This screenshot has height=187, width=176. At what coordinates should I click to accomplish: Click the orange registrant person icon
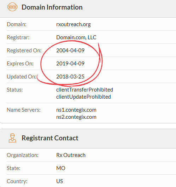click(12, 138)
